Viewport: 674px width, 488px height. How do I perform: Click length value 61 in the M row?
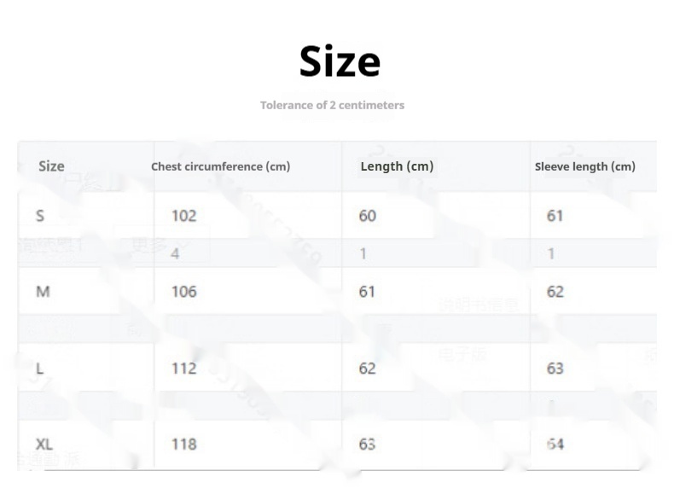367,292
